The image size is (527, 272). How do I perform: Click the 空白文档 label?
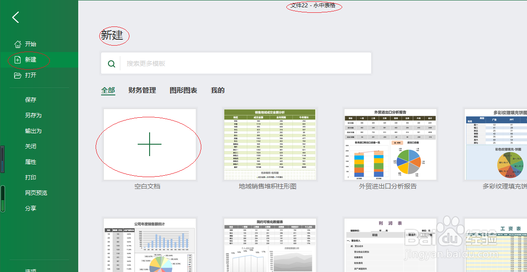point(147,187)
